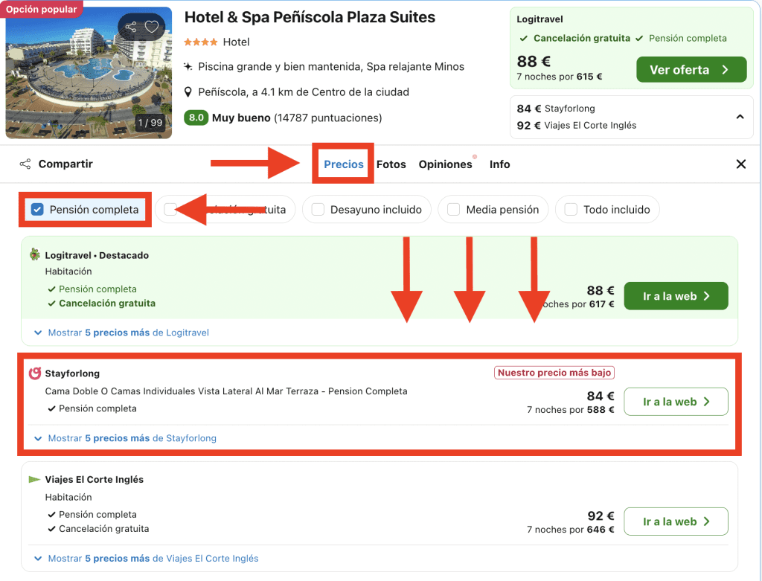Click the Viajes El Corte Inglés logo

34,480
